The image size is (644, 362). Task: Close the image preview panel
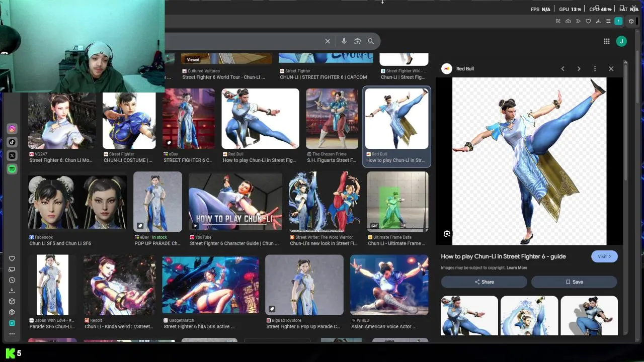[611, 69]
